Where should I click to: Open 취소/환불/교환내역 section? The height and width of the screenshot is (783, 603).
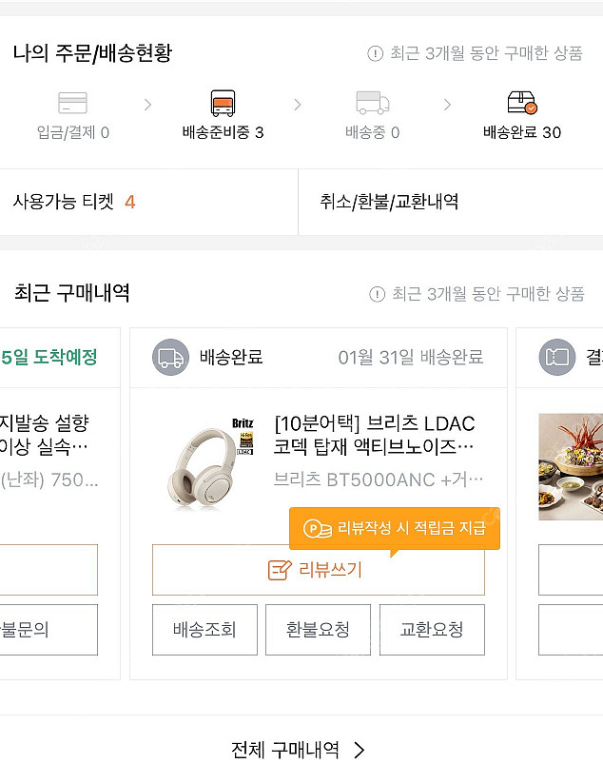point(390,202)
